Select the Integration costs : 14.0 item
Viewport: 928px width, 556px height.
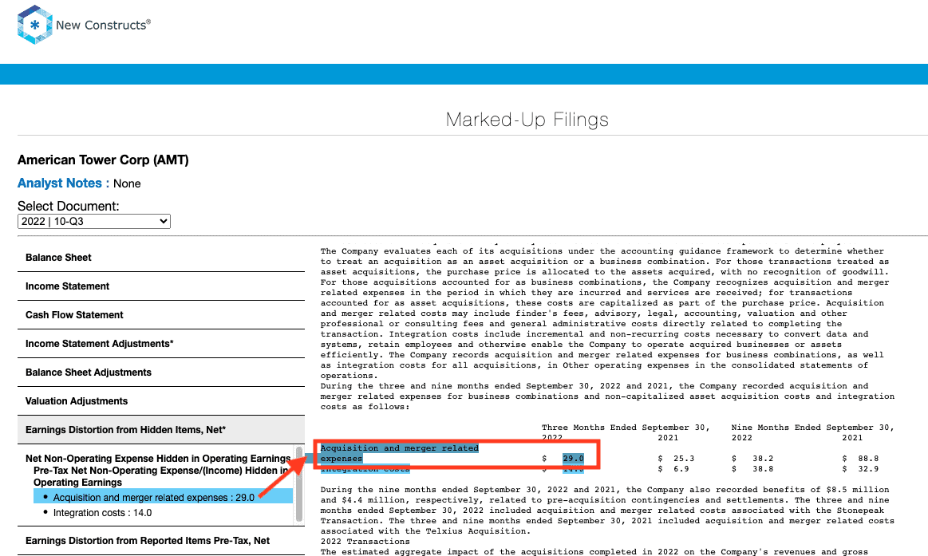102,513
